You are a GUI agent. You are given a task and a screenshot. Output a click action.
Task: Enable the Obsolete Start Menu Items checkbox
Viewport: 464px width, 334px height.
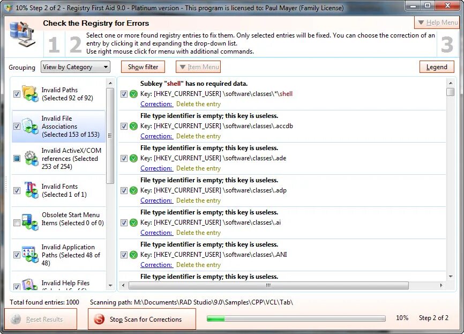(17, 222)
